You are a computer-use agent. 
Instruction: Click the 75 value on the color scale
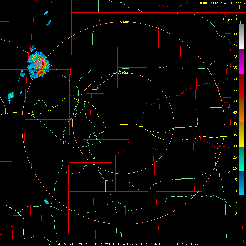pyautogui.click(x=235, y=45)
